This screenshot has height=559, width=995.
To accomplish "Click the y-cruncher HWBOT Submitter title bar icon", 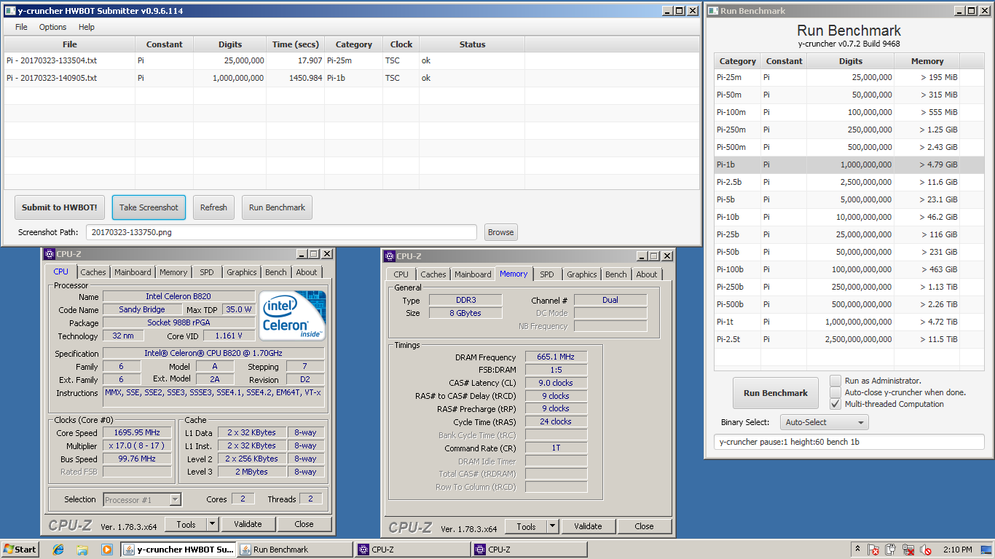I will (x=10, y=11).
